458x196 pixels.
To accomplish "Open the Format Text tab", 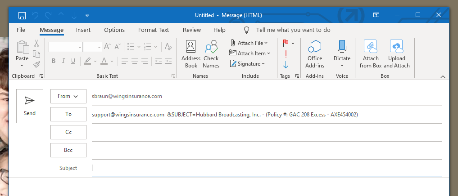I will 154,30.
